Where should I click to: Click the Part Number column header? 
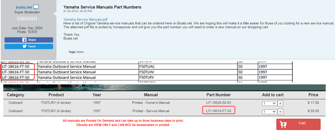[x=219, y=95]
